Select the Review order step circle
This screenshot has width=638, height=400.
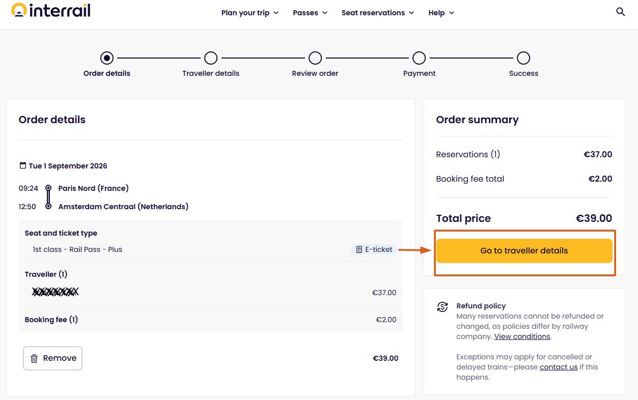315,58
